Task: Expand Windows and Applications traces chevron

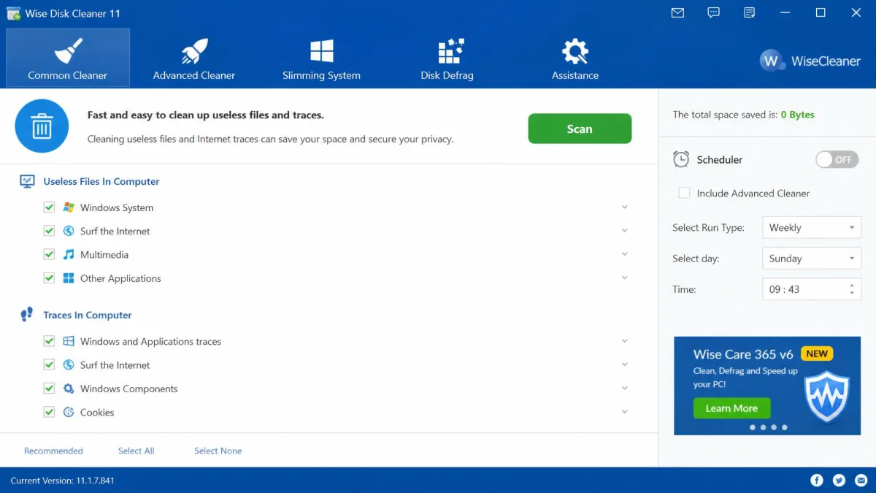Action: pos(625,341)
